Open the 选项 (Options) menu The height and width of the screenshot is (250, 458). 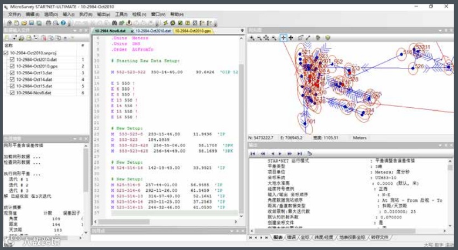(51, 15)
